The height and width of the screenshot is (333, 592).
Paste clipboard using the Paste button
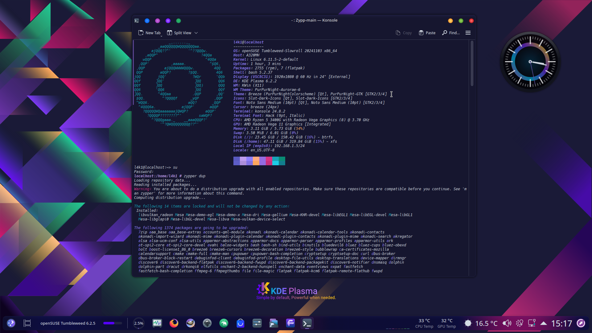coord(427,33)
